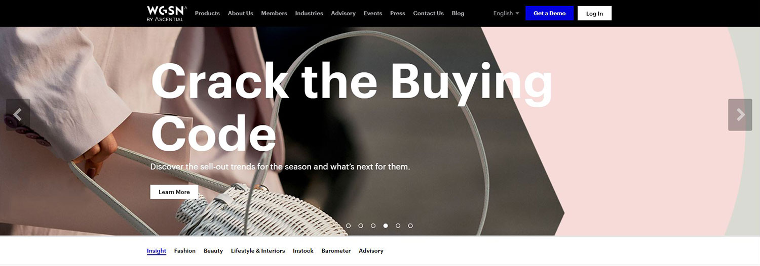760x266 pixels.
Task: Select the sixth carousel dot indicator
Action: point(410,226)
